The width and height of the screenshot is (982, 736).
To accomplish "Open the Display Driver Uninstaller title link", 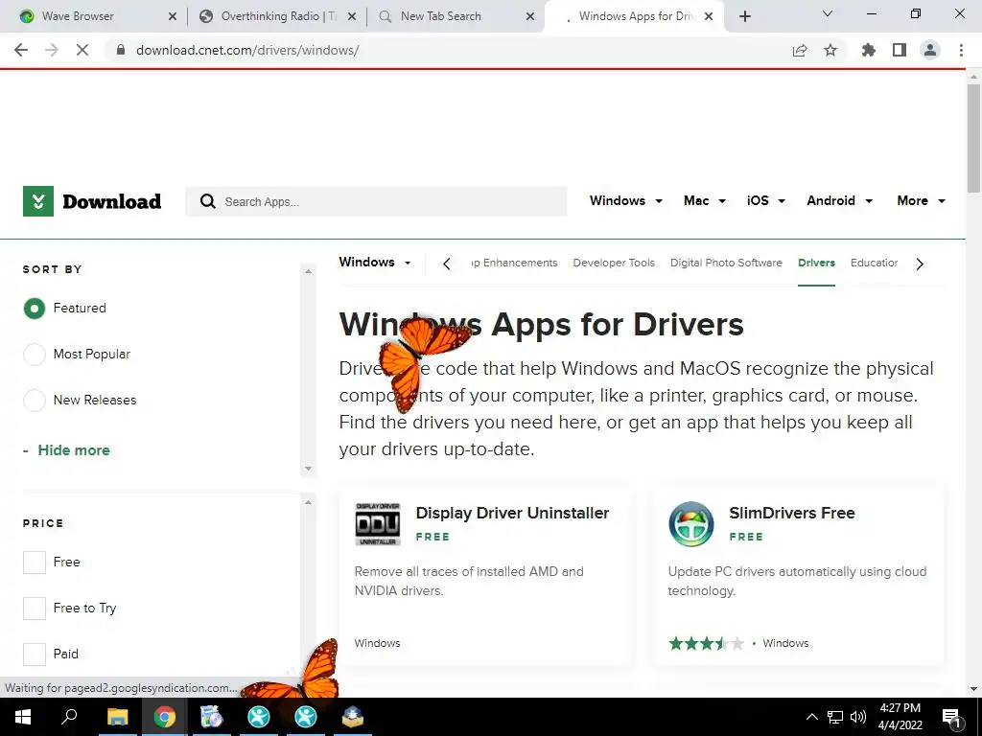I will [512, 513].
